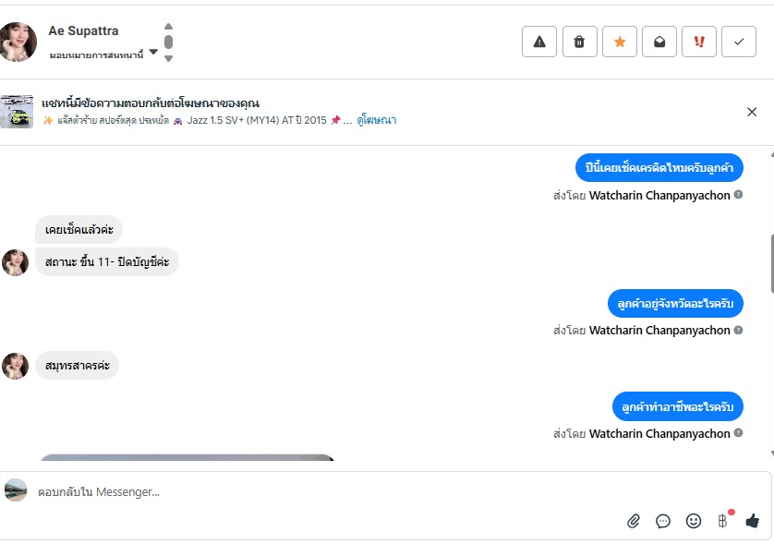Click the small scroll-down arrow beside the name
The height and width of the screenshot is (544, 774).
(x=168, y=58)
